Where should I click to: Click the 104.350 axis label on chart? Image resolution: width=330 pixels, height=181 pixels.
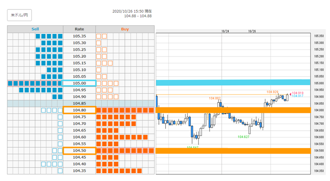pyautogui.click(x=319, y=171)
